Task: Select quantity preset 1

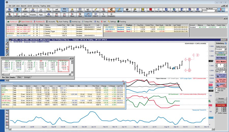Action: click(217, 69)
